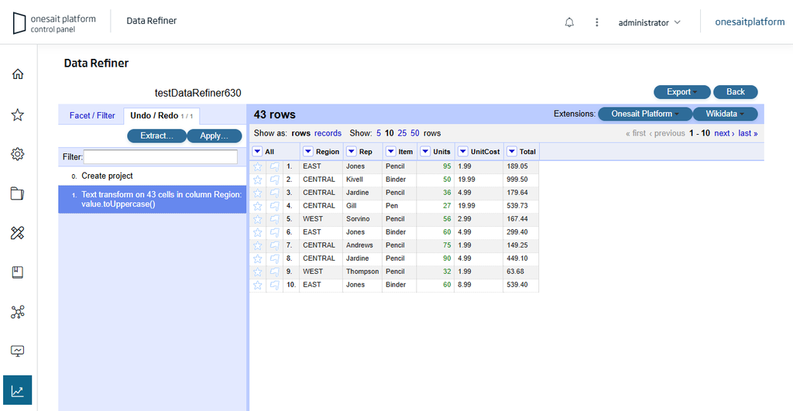
Task: Star row 1 in the data table
Action: [x=258, y=166]
